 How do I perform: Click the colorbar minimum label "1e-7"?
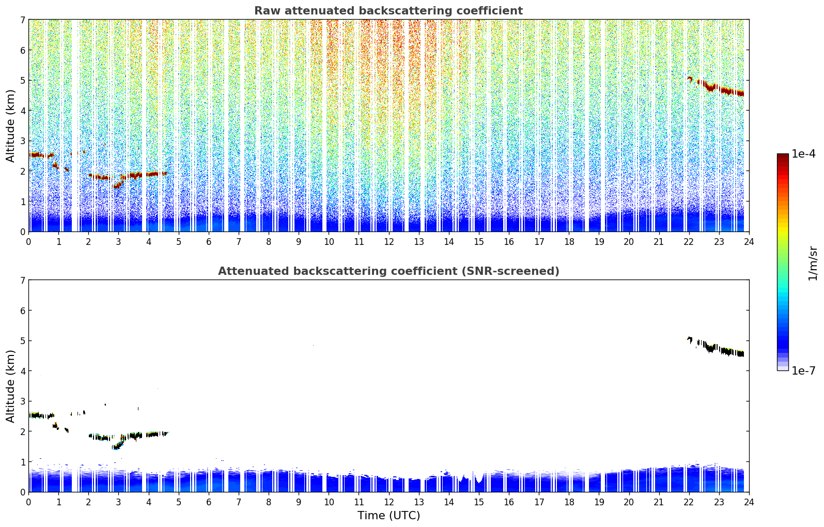pos(803,371)
